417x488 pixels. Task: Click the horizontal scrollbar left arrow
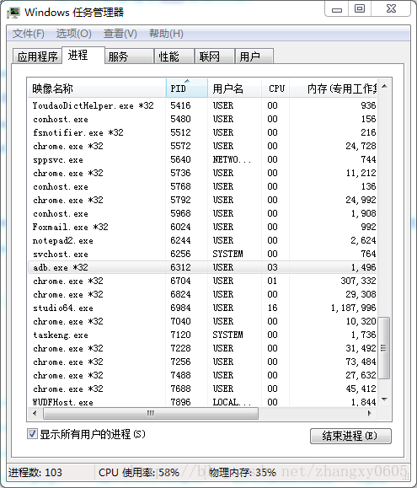pyautogui.click(x=35, y=413)
